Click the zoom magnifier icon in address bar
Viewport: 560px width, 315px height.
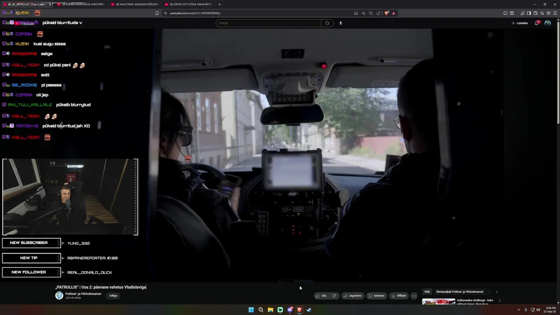tap(371, 13)
